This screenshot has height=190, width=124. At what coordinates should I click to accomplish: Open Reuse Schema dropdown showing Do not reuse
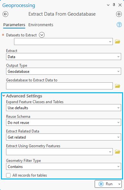pos(63,122)
